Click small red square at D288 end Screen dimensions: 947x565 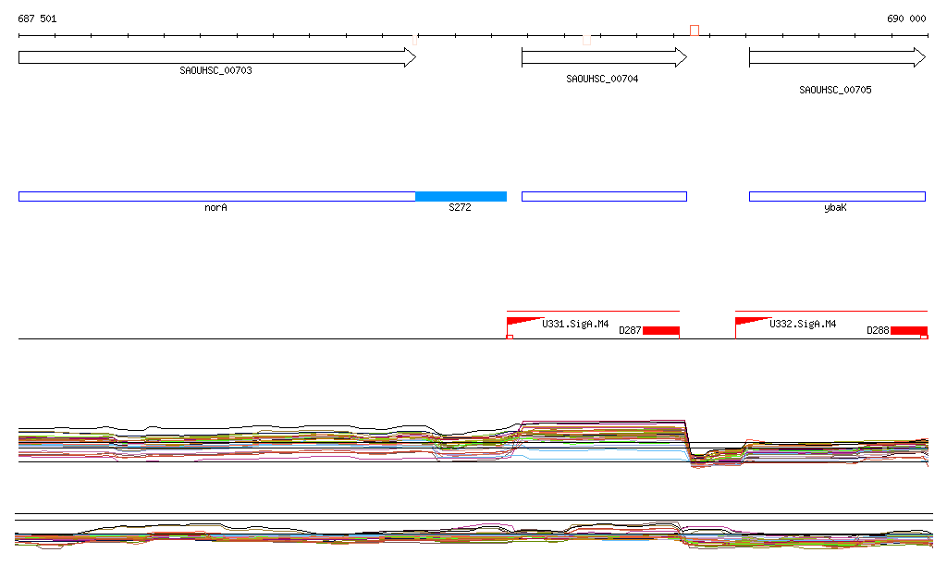[x=924, y=337]
